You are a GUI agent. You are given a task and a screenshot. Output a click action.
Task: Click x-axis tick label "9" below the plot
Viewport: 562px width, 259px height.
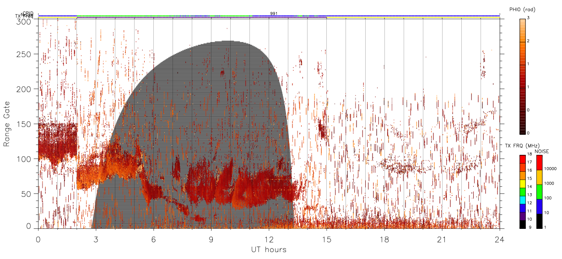(211, 239)
